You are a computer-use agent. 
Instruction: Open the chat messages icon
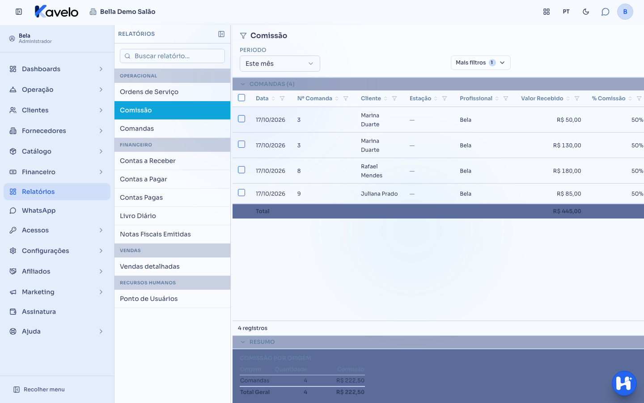pos(605,12)
